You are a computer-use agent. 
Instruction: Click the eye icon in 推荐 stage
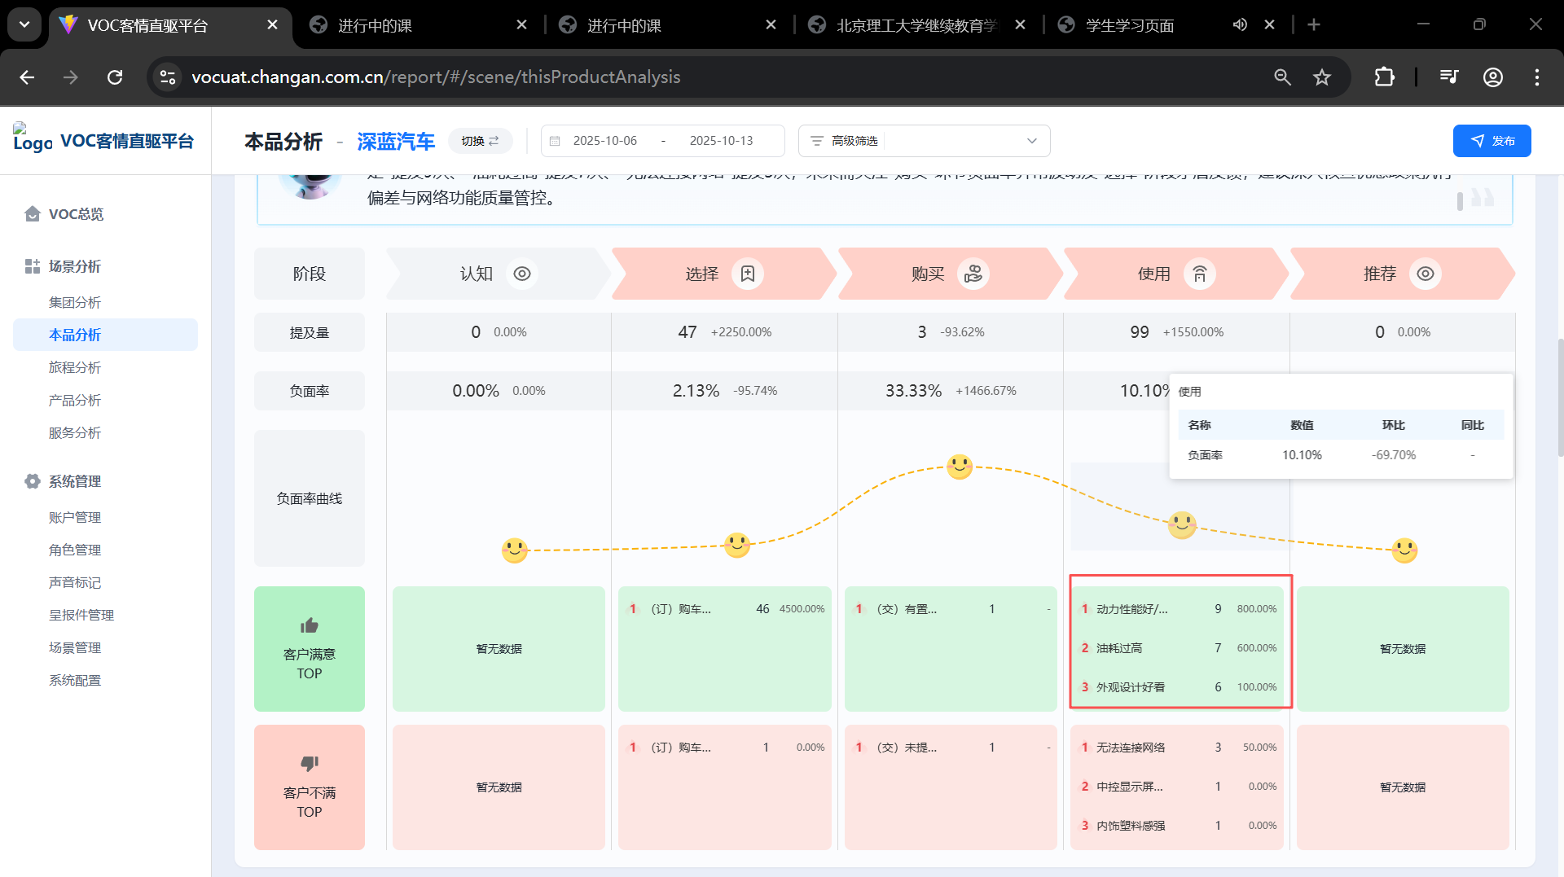pyautogui.click(x=1425, y=274)
